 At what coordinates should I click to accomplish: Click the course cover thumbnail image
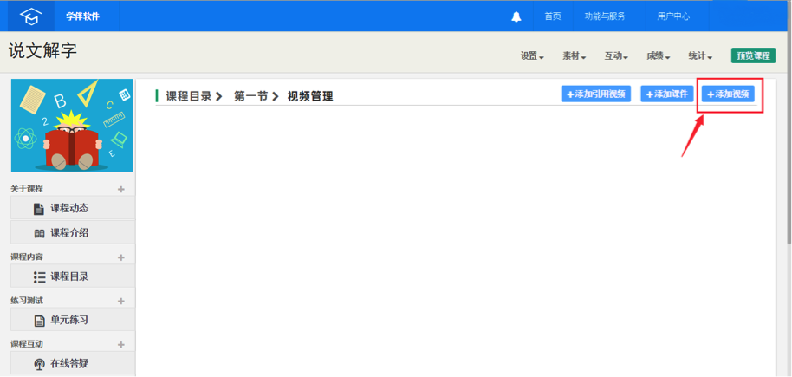coord(72,126)
